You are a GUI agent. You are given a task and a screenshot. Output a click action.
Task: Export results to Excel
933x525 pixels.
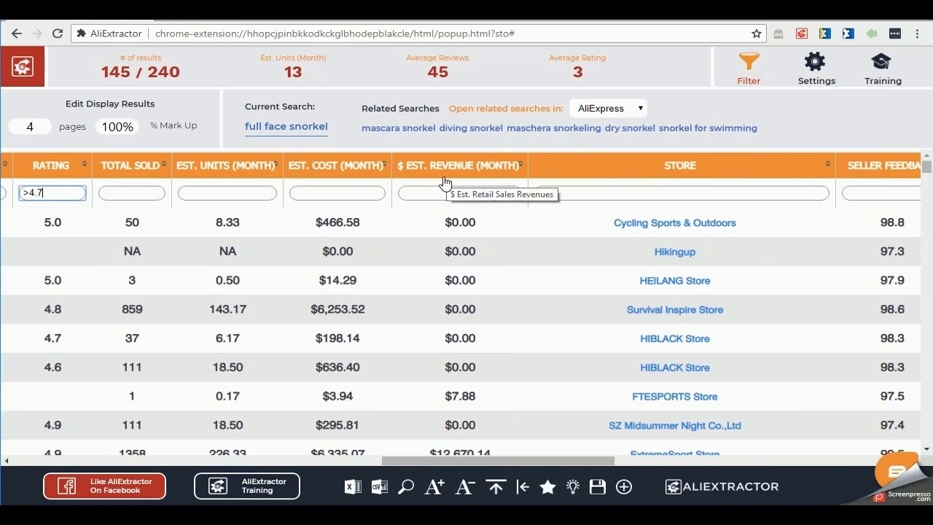[353, 487]
